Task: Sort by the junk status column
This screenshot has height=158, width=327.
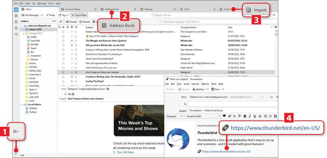Action: (x=76, y=27)
